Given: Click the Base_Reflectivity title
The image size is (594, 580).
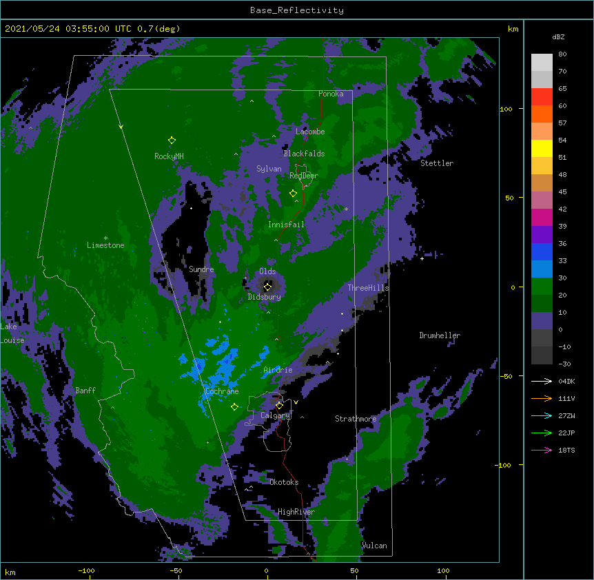Looking at the screenshot, I should coord(297,10).
